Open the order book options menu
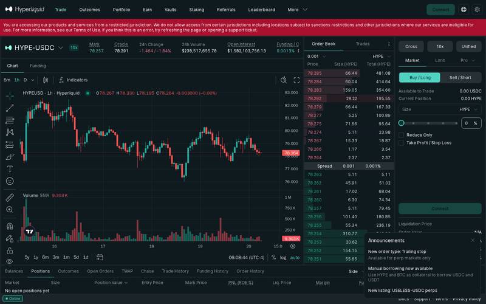486x304 pixels. [x=389, y=44]
